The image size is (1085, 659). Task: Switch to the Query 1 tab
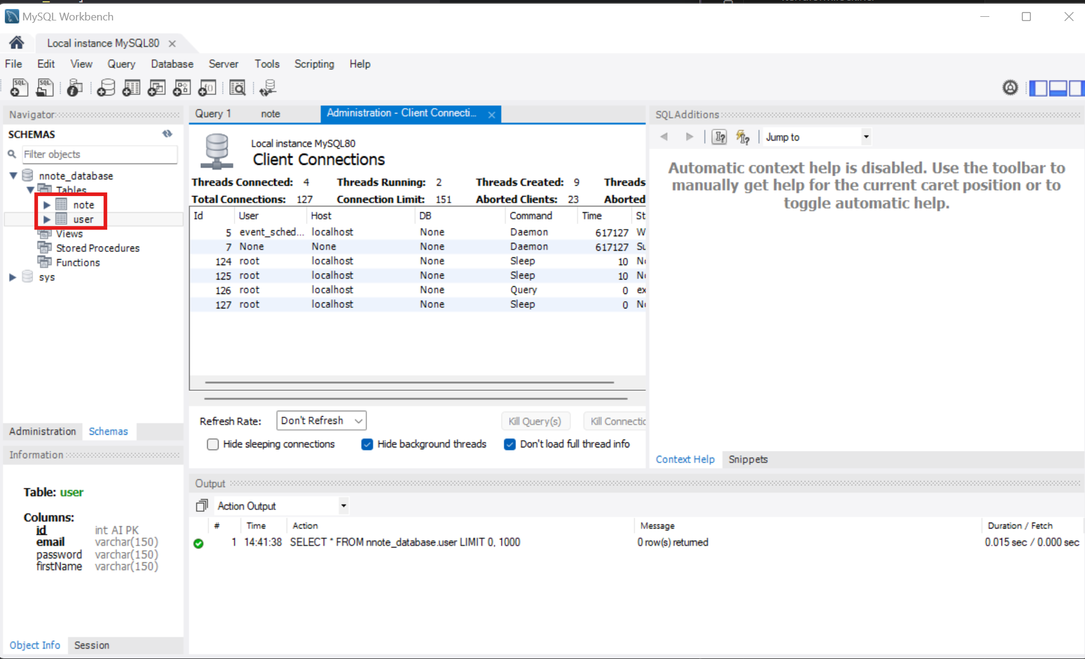[213, 114]
